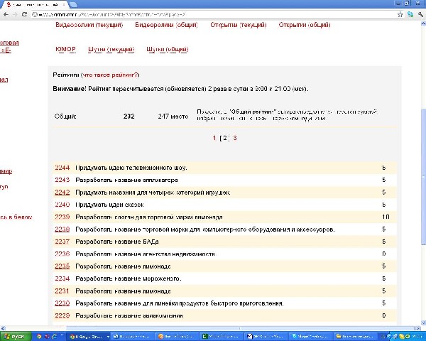Open Видеоролики (текущий) rating
426x341 pixels.
(89, 25)
